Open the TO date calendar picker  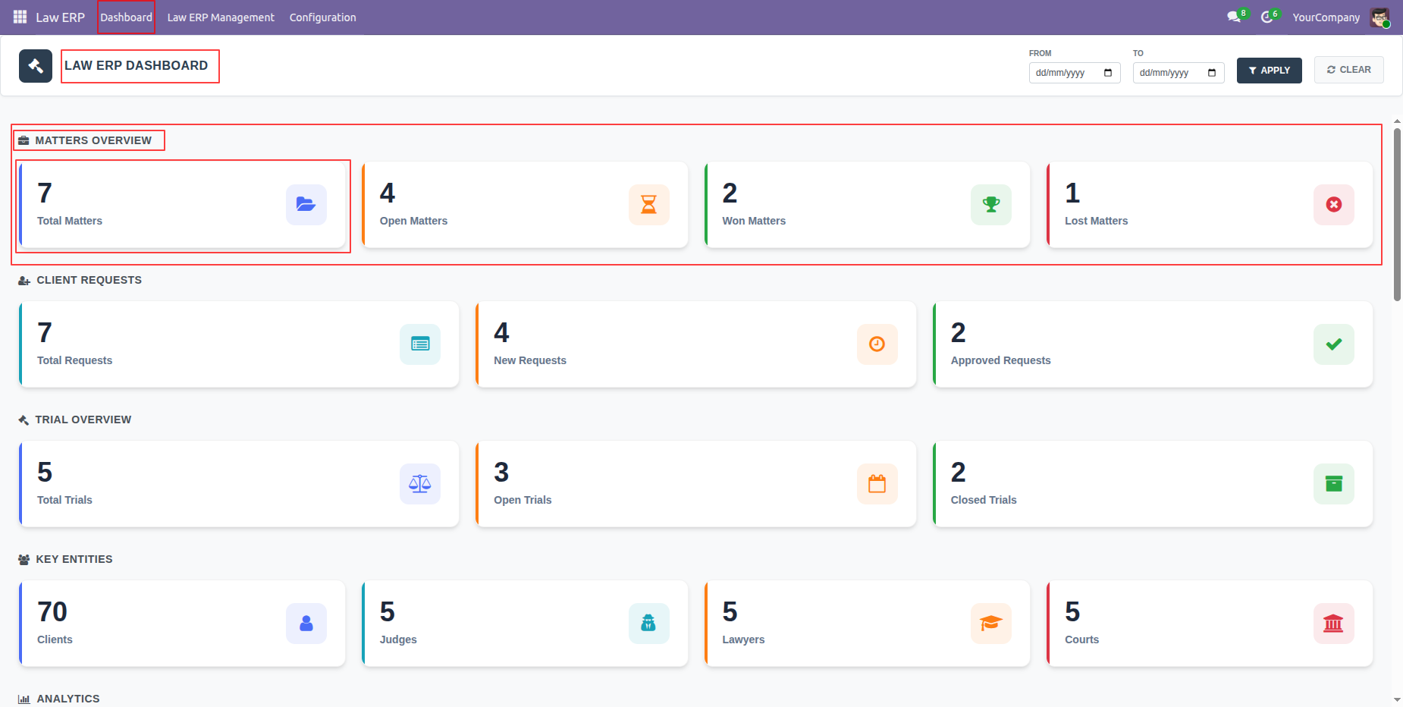(1212, 73)
